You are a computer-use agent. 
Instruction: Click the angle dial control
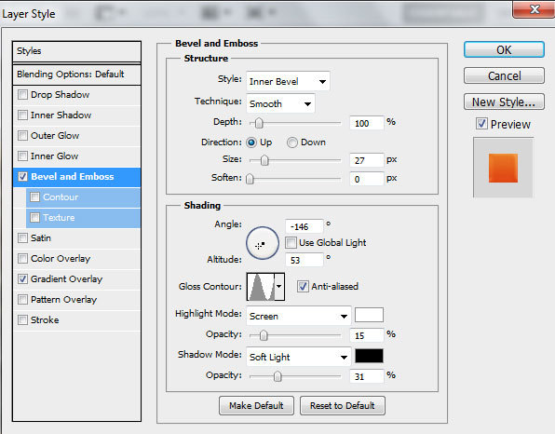(x=263, y=243)
